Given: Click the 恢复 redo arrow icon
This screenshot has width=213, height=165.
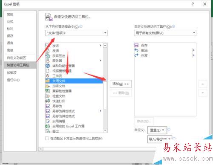Looking at the screenshot, I should click(136, 55).
